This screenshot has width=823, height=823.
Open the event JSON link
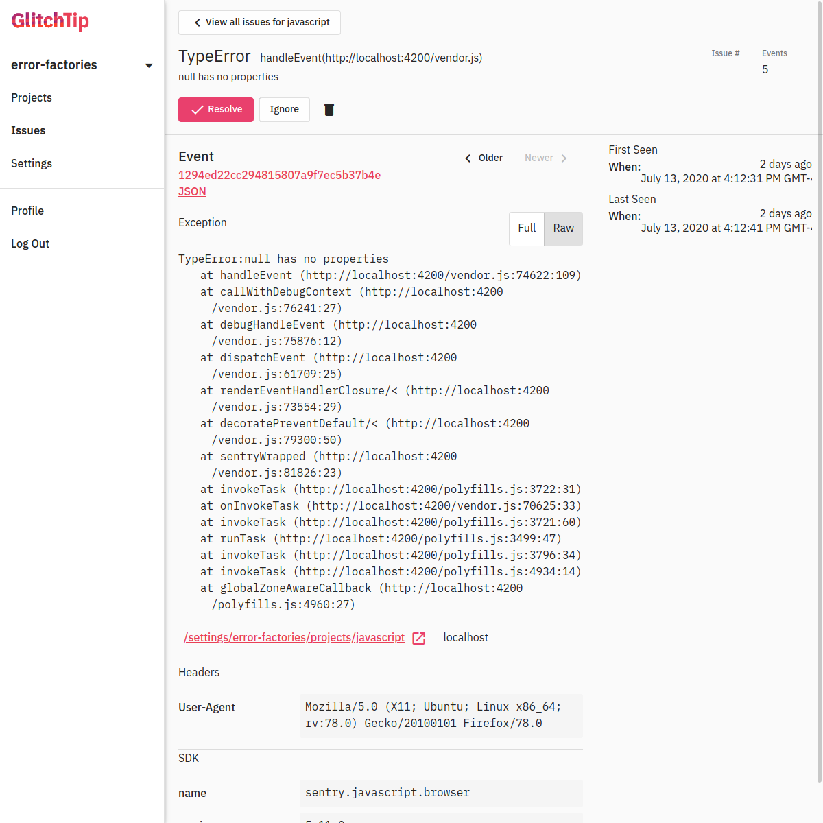192,191
